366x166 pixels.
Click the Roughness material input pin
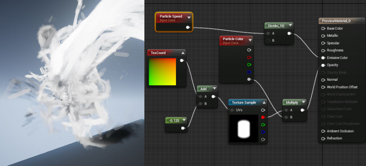tap(323, 50)
